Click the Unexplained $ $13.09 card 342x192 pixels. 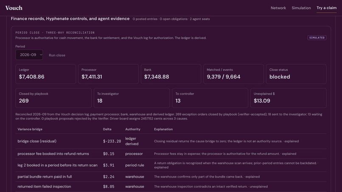[288, 98]
